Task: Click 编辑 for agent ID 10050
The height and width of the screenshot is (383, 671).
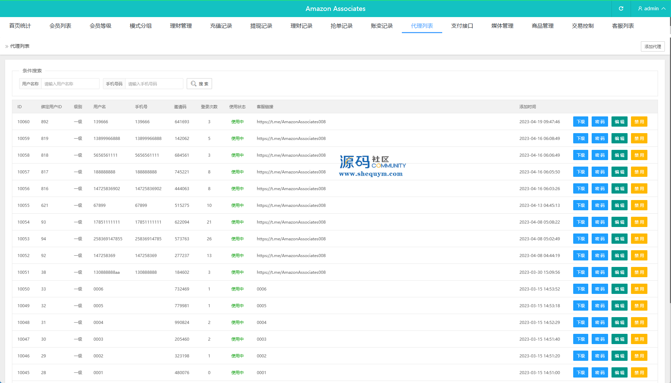Action: coord(619,289)
